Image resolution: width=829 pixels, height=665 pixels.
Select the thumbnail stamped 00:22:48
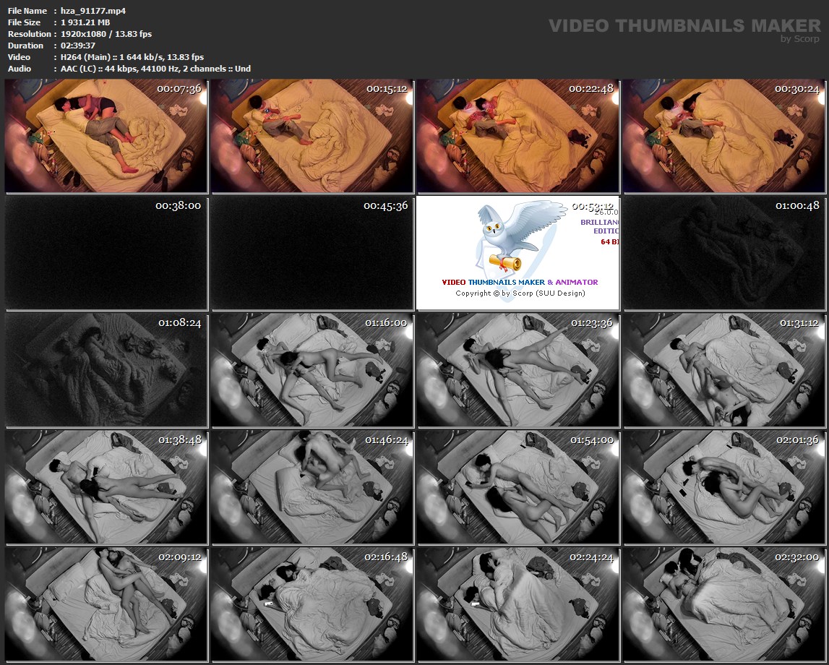tap(518, 136)
